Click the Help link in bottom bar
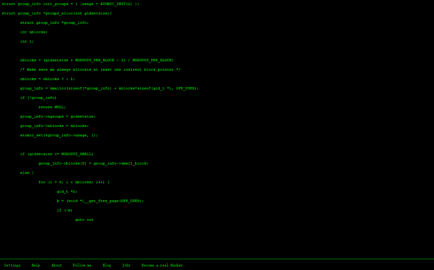 [x=36, y=265]
